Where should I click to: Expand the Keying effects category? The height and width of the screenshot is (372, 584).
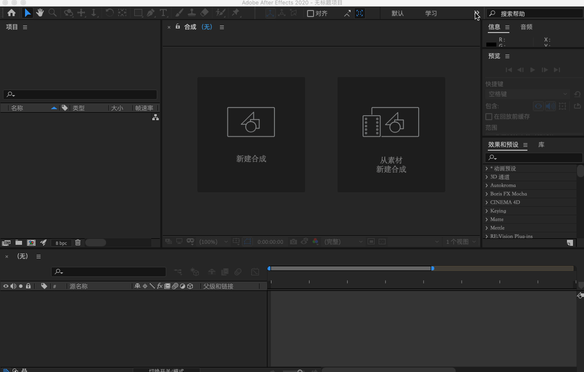coord(487,211)
